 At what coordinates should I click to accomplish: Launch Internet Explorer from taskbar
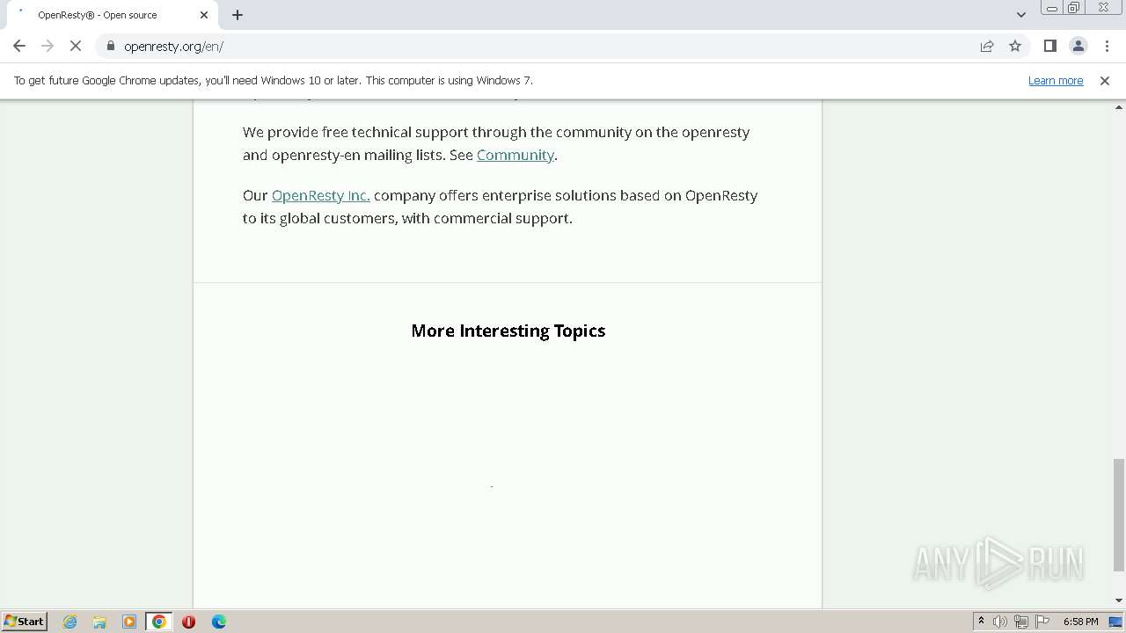69,622
